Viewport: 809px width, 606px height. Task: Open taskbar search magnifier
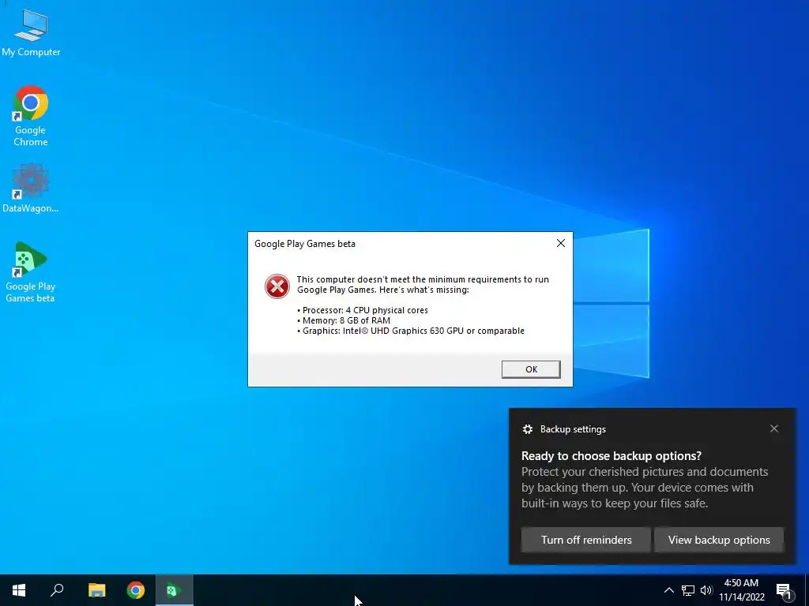(57, 590)
